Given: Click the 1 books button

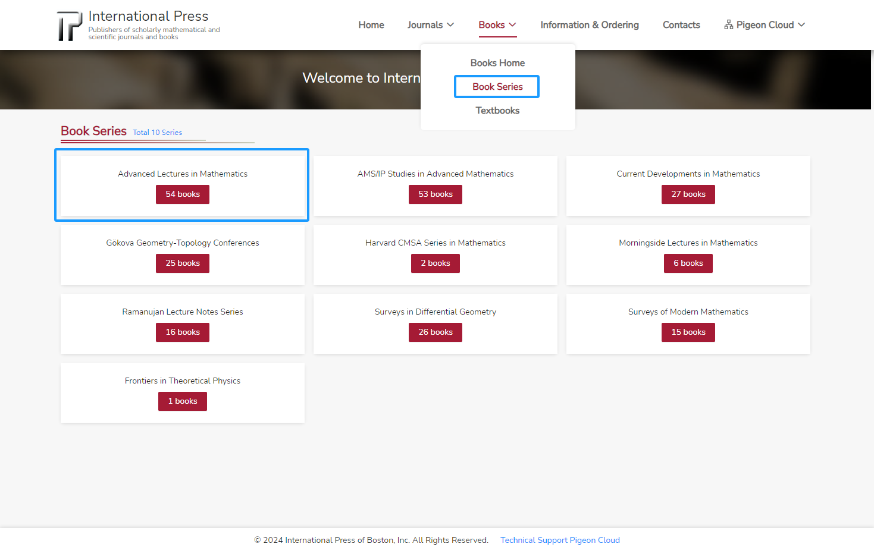Looking at the screenshot, I should point(183,401).
